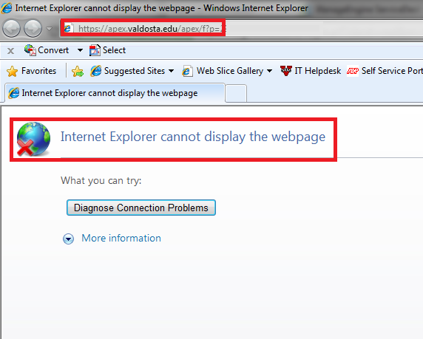Close the PDF toolbar with X

[10, 51]
